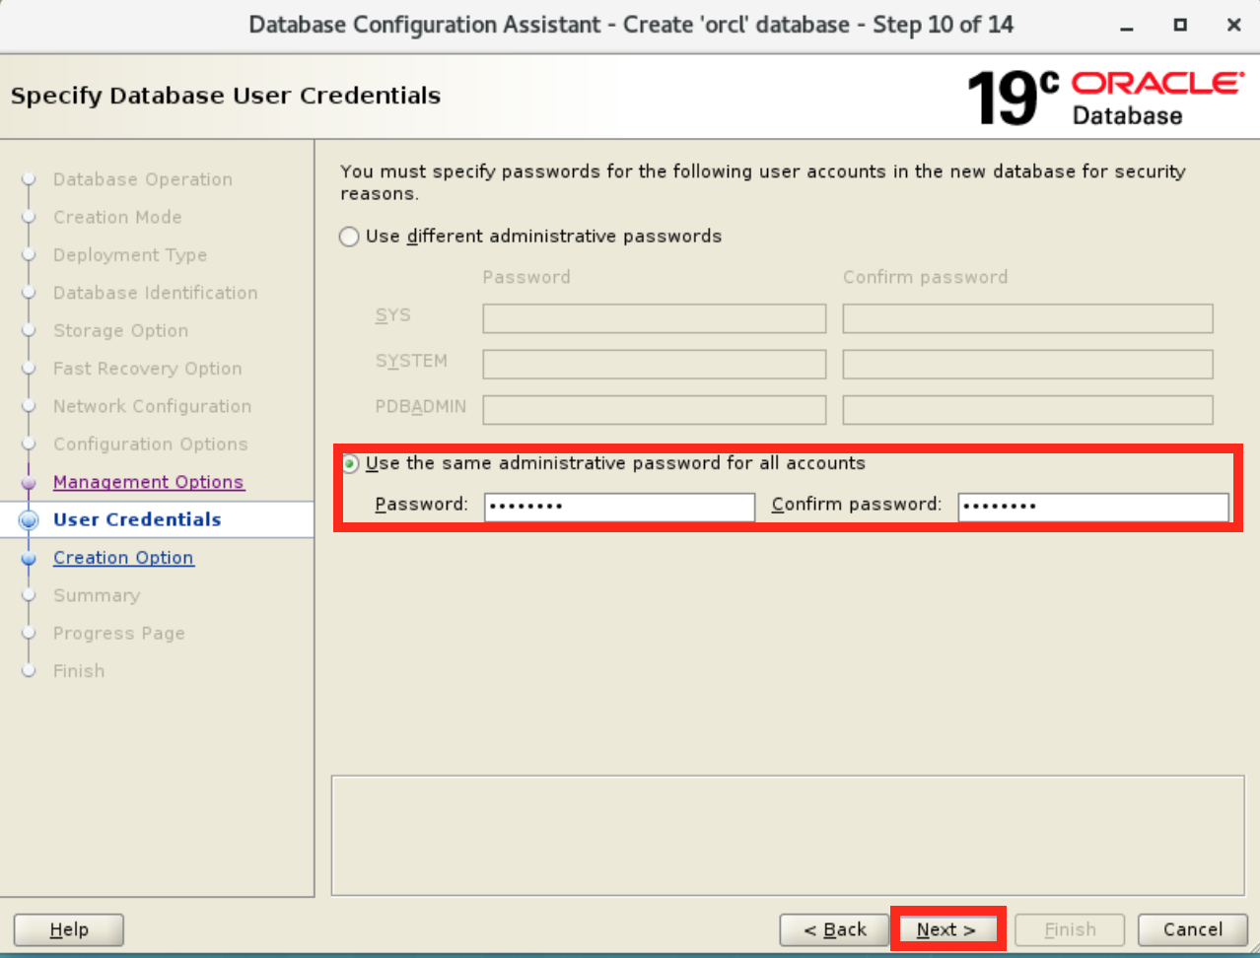The width and height of the screenshot is (1260, 958).
Task: Click the Network Configuration step
Action: (152, 406)
